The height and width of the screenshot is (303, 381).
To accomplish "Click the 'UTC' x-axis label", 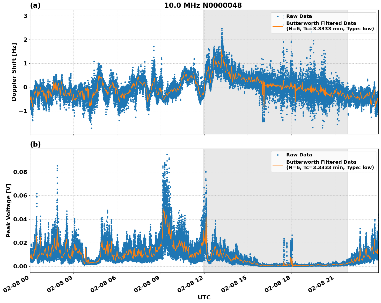I will [x=204, y=298].
